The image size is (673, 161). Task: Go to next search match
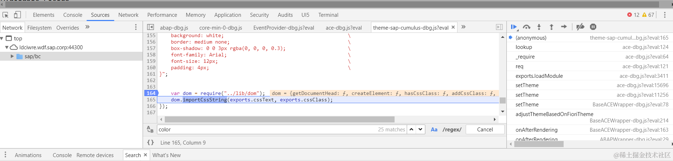pos(421,130)
